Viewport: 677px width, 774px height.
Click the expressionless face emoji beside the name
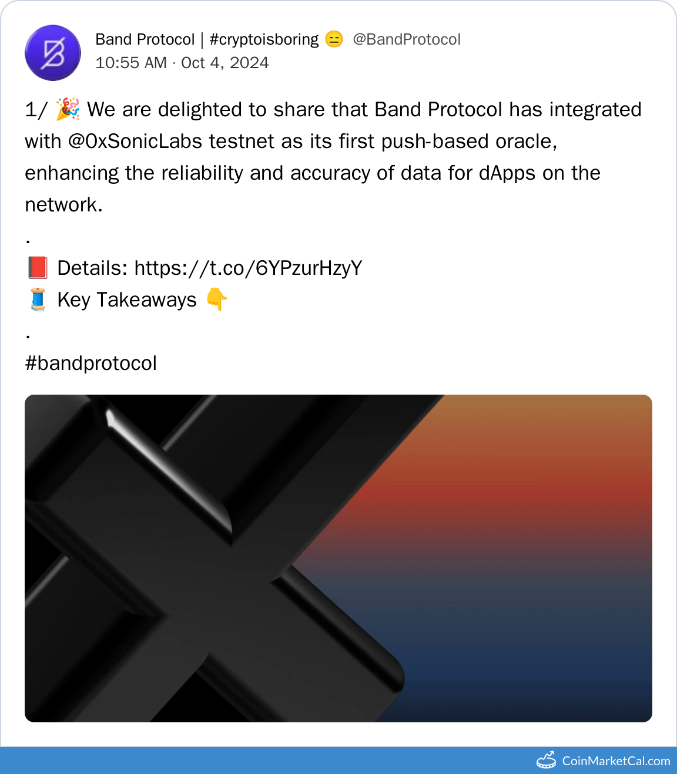[x=334, y=39]
